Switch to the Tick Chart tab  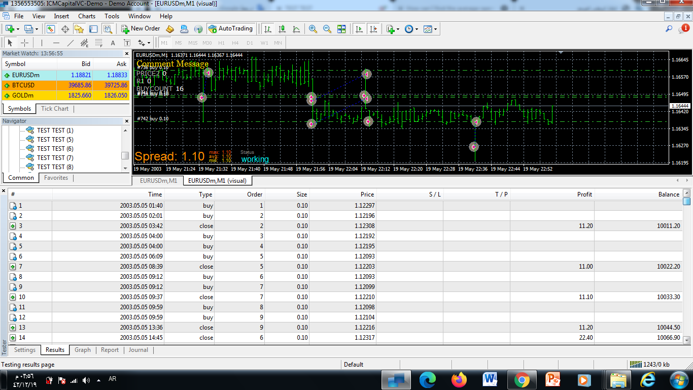point(55,109)
